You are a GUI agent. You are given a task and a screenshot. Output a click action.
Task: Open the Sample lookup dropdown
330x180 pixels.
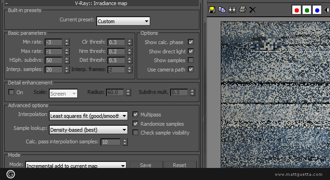click(x=88, y=130)
